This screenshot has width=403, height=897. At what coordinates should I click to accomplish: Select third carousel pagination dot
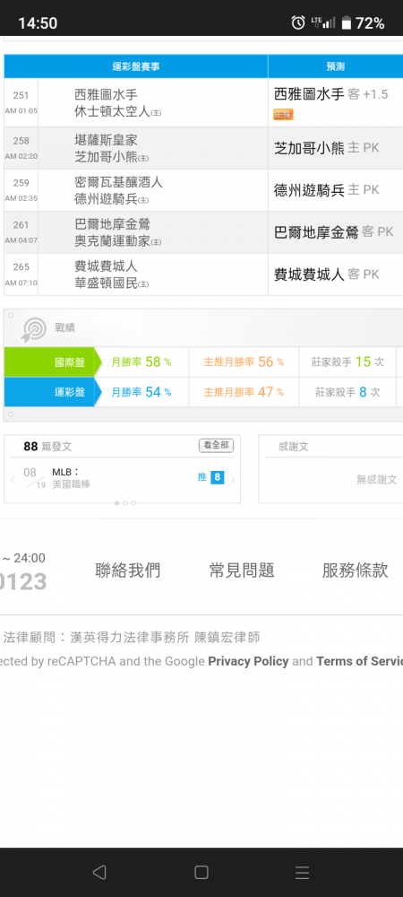[x=133, y=503]
